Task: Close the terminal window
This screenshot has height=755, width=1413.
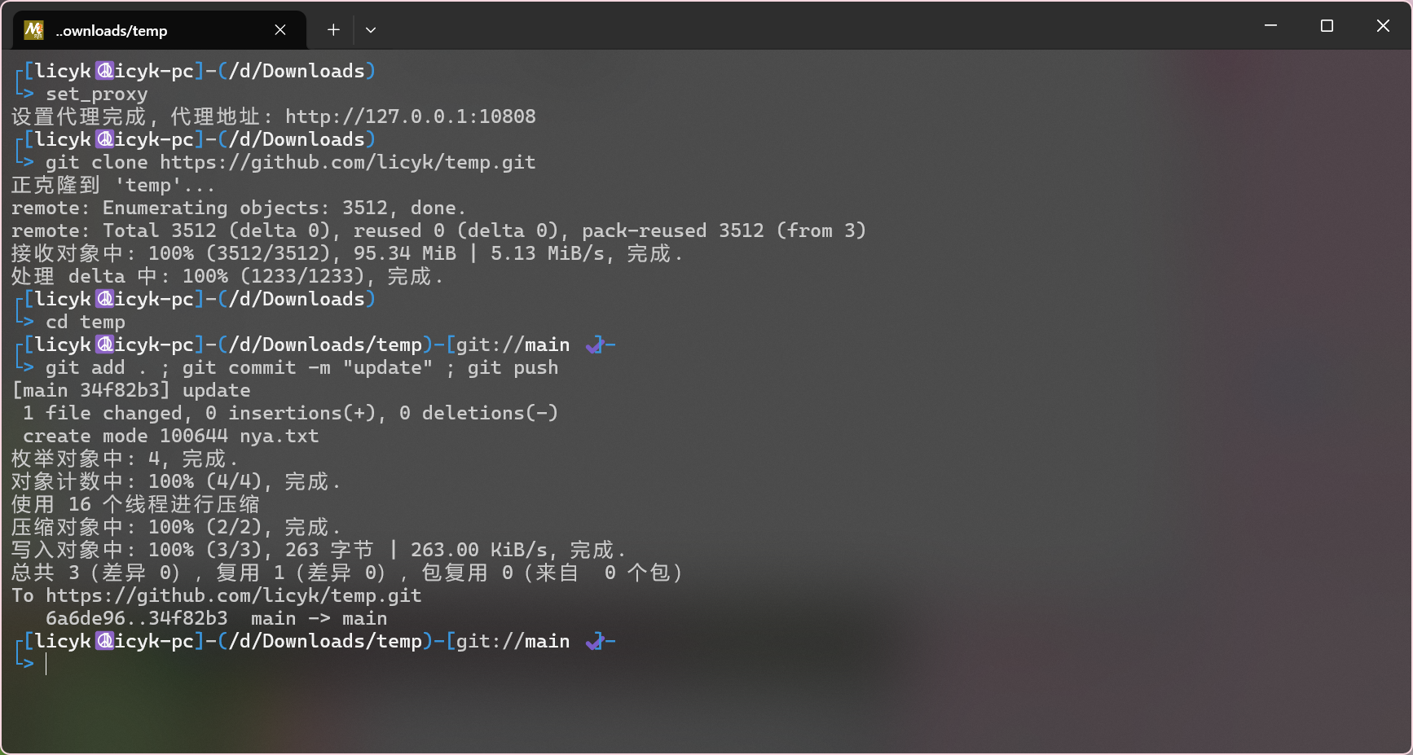Action: [x=1383, y=26]
